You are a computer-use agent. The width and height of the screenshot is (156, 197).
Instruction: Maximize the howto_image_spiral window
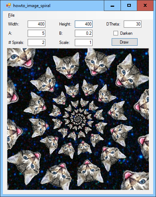click(x=129, y=6)
